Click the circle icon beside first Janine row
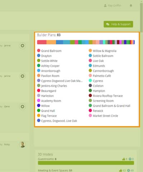143x172 pixels. click(x=22, y=45)
